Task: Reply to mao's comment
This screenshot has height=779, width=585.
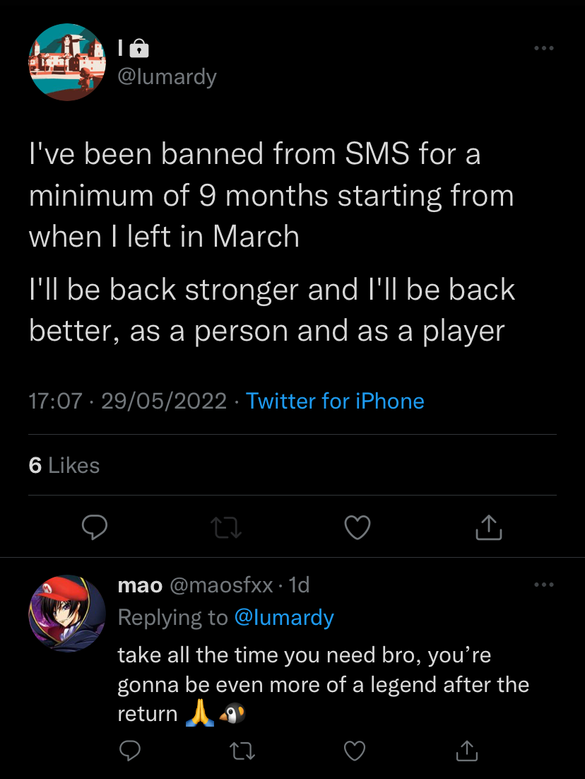Action: 128,751
